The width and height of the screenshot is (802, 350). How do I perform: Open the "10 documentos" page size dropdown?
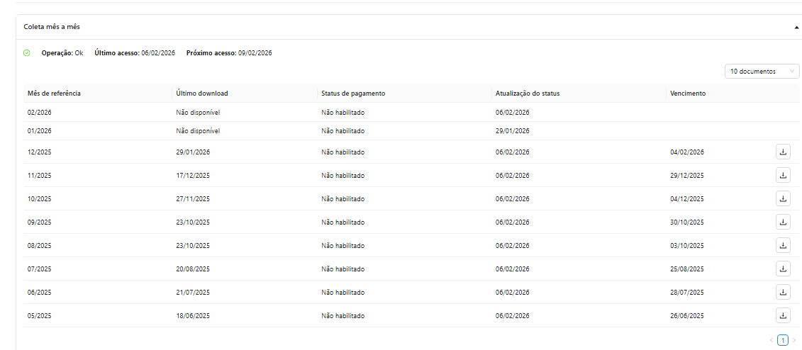click(762, 72)
